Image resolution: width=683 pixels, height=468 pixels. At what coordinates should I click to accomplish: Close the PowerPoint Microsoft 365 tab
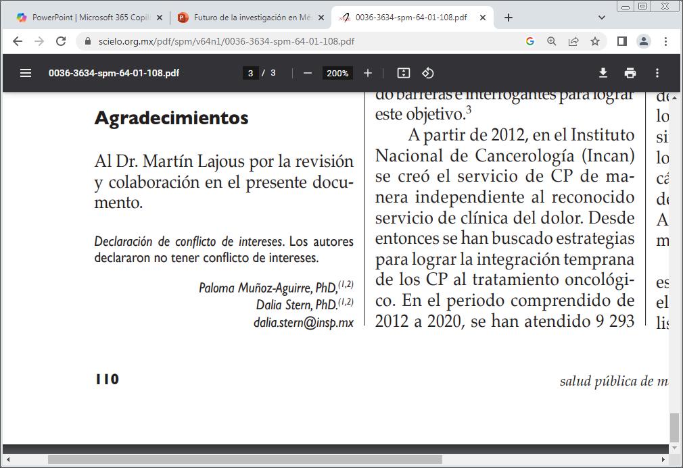tap(160, 18)
